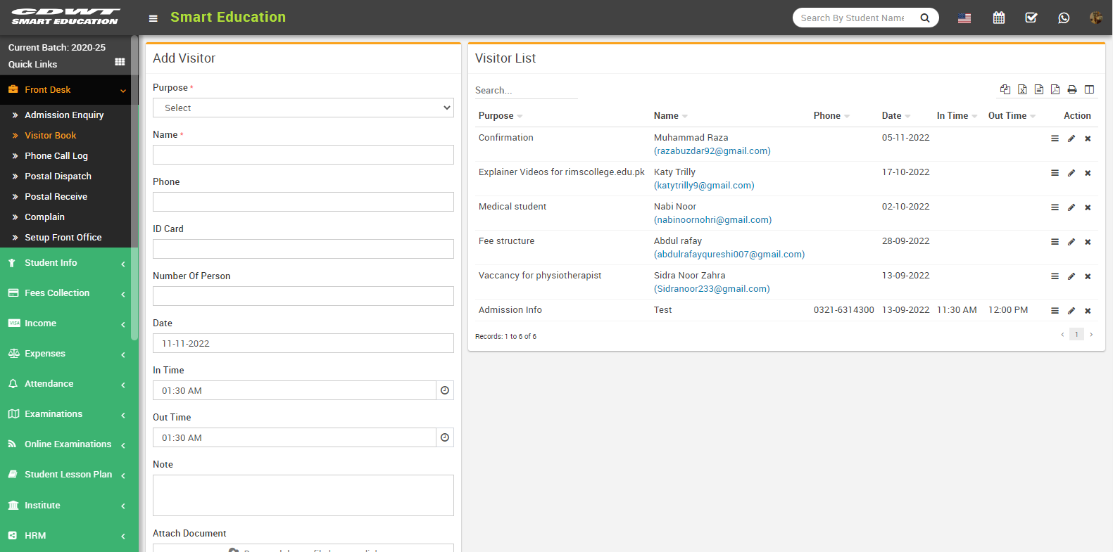Delete the Test visitor entry
Image resolution: width=1113 pixels, height=552 pixels.
(1088, 311)
